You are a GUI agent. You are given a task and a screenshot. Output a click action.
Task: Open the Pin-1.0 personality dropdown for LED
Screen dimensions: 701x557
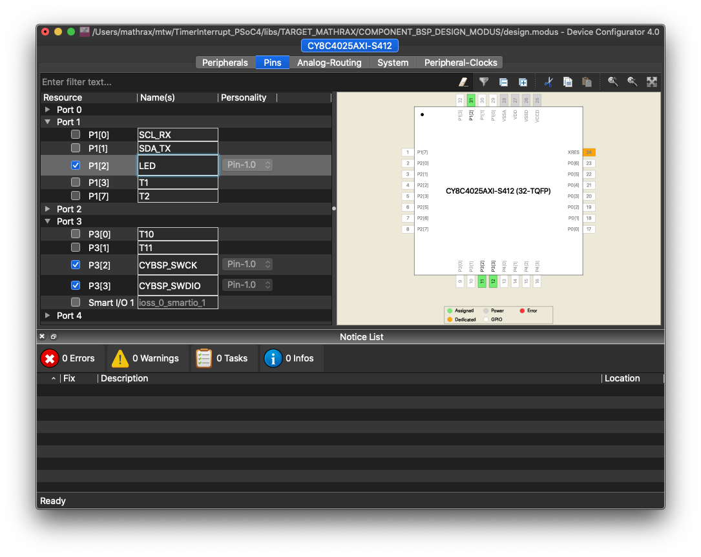tap(247, 165)
